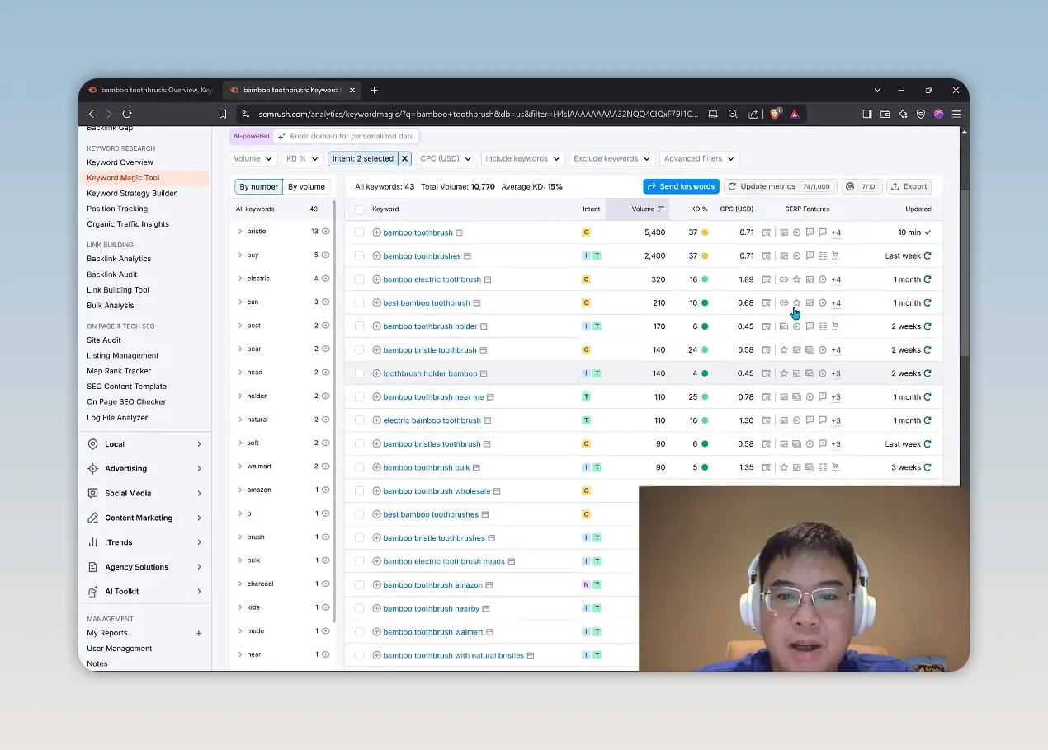The image size is (1048, 750).
Task: Clear the Intent: 2 selected filter
Action: click(404, 158)
